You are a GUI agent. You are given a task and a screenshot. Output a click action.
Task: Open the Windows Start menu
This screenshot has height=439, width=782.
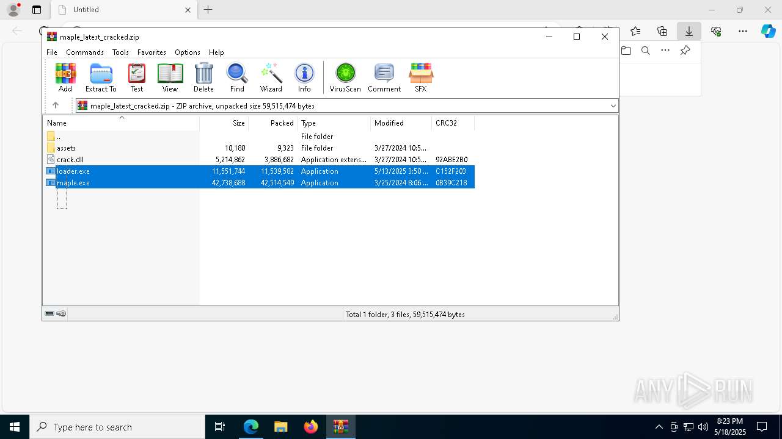[x=15, y=427]
